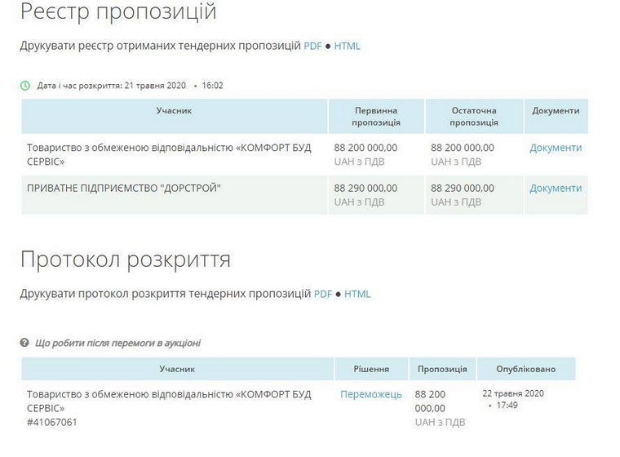The height and width of the screenshot is (457, 620).
Task: Open the PDF version of the opening protocol
Action: (323, 294)
